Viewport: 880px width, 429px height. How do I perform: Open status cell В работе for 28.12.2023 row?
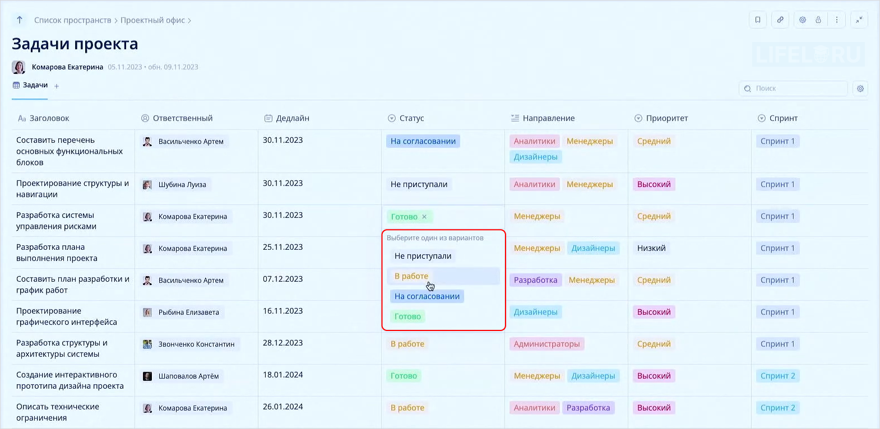coord(407,344)
